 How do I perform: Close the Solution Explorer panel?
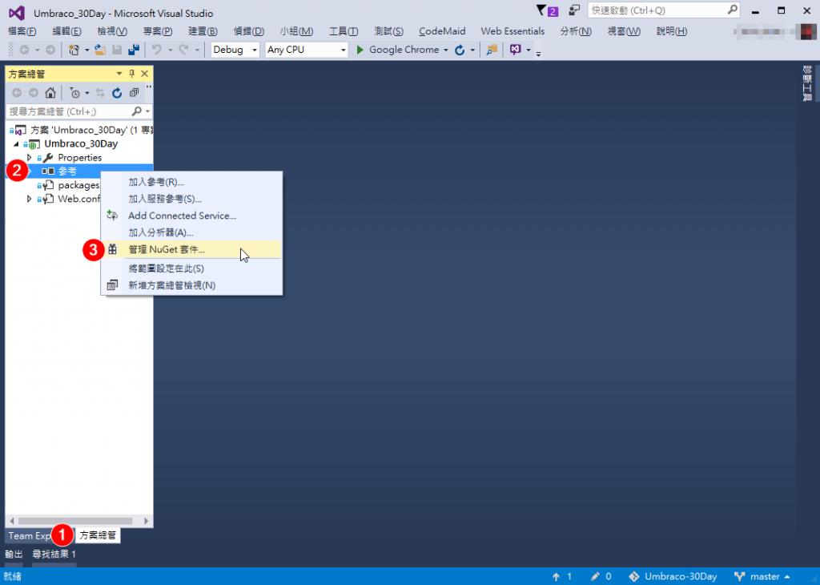coord(145,74)
